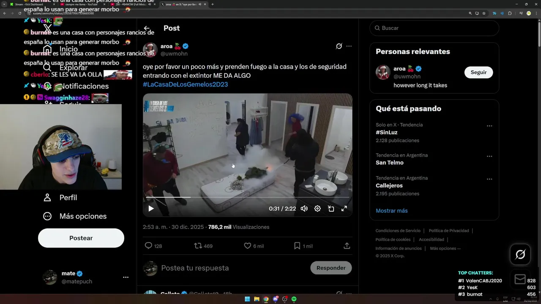Open options for the Callejeros trend

coord(489,179)
